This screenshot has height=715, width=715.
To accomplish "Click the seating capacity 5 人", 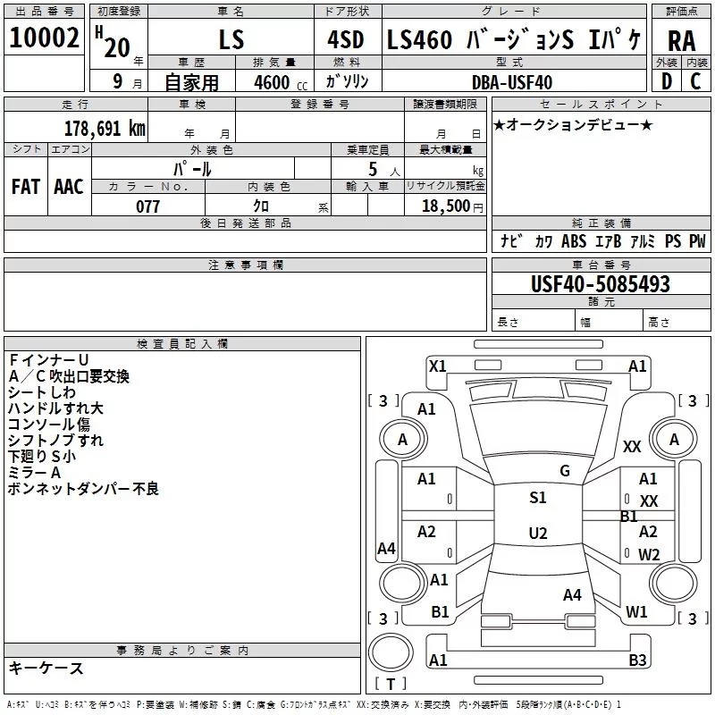I will pyautogui.click(x=383, y=170).
